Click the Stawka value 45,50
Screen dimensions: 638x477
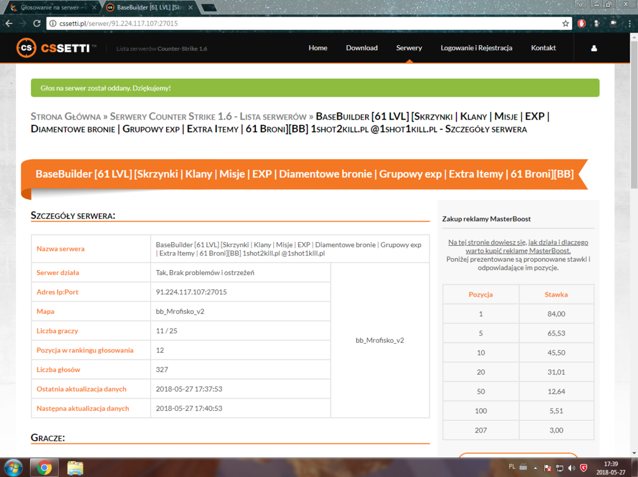coord(556,353)
